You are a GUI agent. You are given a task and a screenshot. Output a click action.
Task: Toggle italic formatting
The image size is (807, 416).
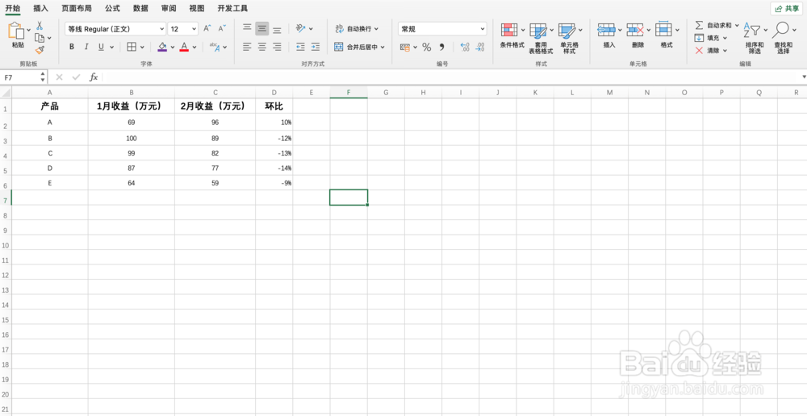(x=86, y=47)
